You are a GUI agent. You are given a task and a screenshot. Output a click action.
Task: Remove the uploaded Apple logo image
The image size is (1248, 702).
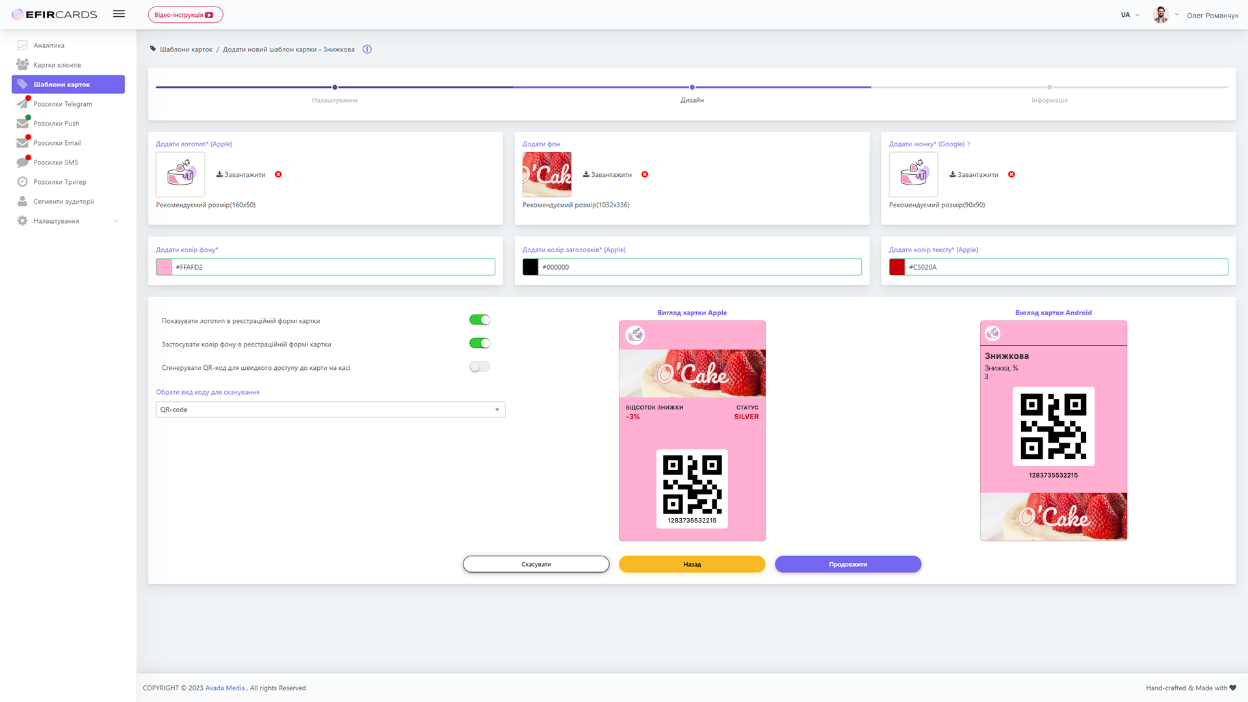[278, 174]
